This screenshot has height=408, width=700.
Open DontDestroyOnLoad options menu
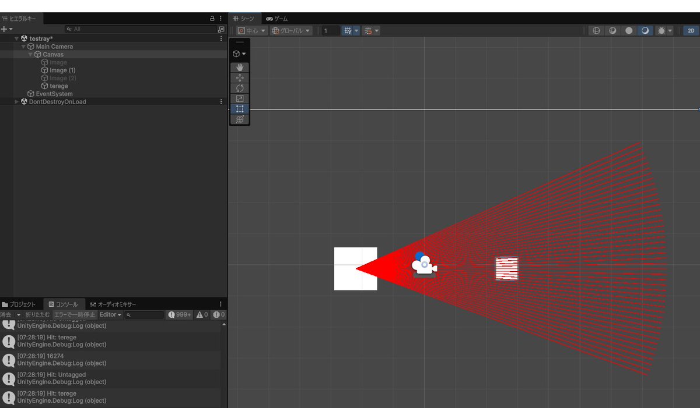[221, 102]
